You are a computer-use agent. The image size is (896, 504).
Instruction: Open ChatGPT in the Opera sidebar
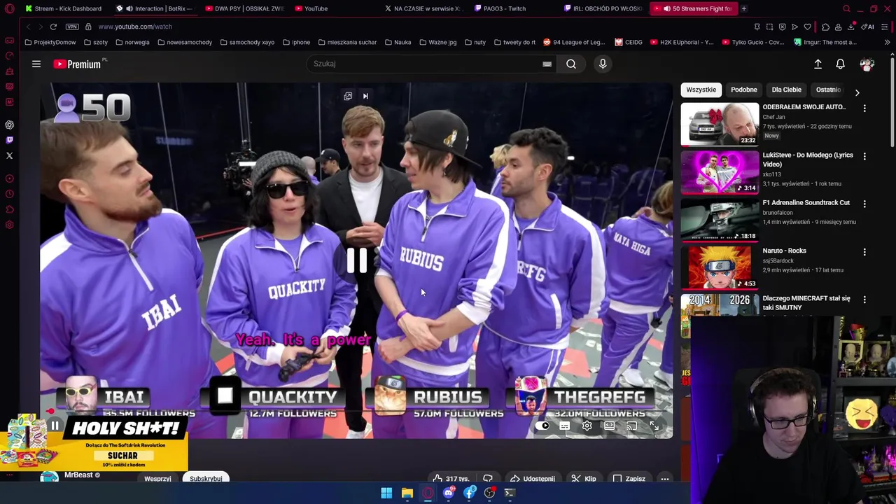9,125
